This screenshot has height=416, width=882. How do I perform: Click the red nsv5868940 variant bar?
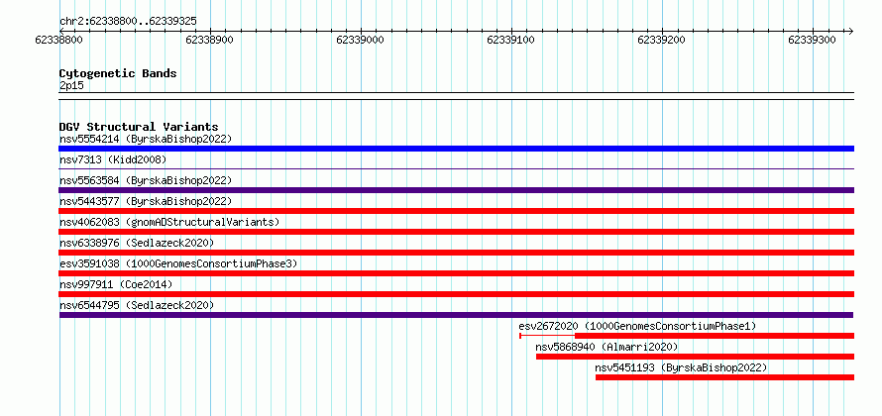695,357
